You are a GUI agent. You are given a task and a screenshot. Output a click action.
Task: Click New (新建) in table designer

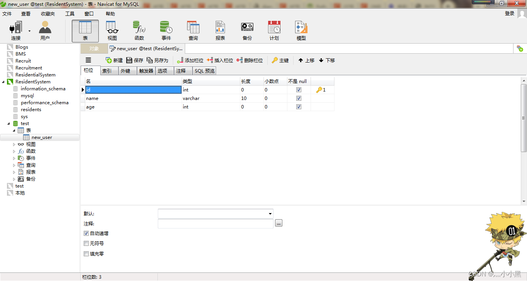click(114, 60)
